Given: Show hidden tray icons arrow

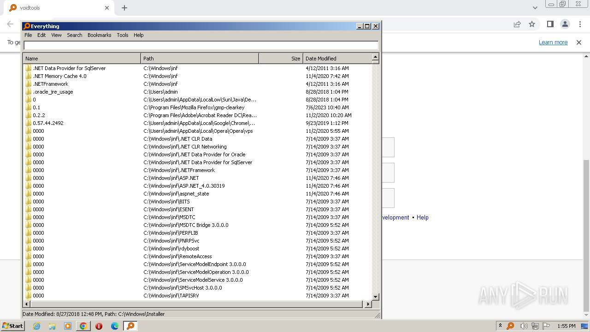Looking at the screenshot, I should 500,326.
